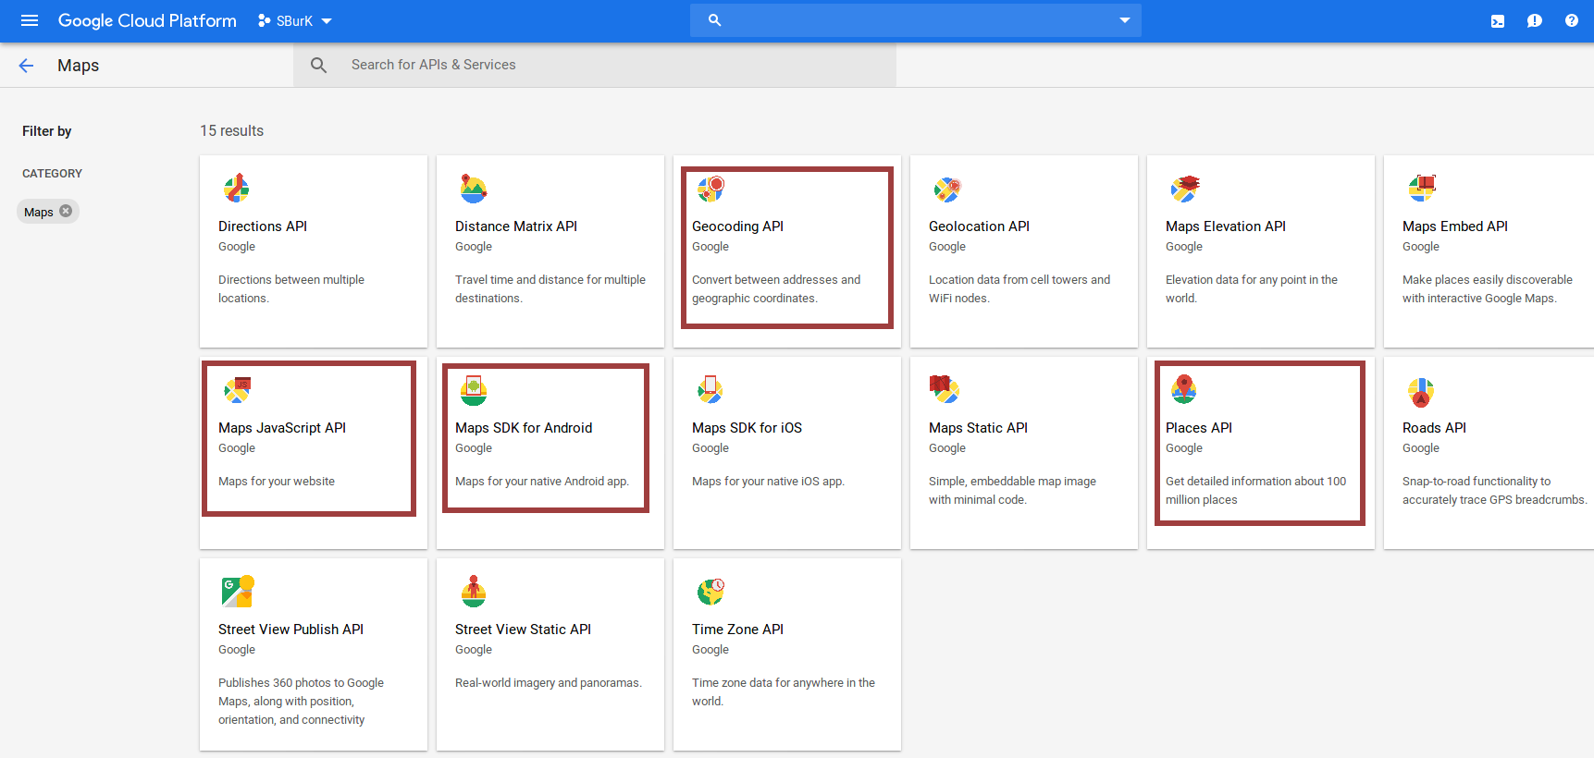This screenshot has height=758, width=1594.
Task: Click 'Make places easily discoverable' description
Action: (1488, 289)
